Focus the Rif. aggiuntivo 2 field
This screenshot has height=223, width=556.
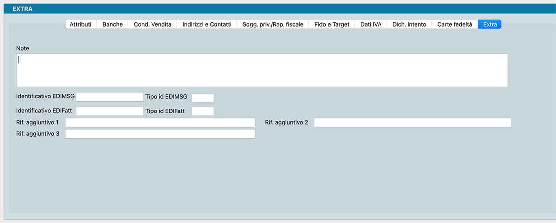click(x=412, y=122)
